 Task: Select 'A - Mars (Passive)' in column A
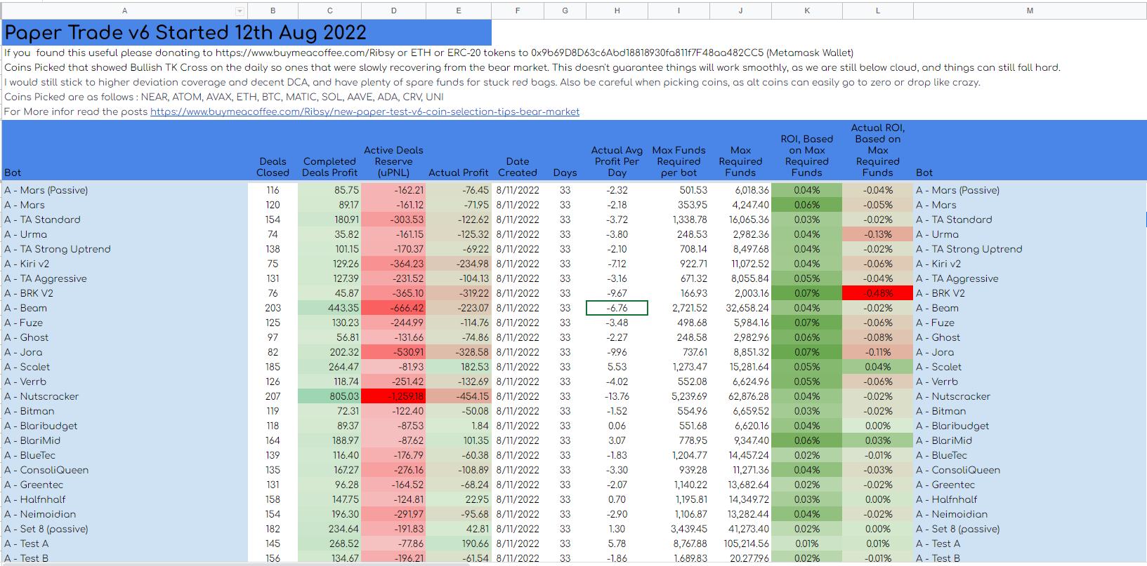[125, 190]
